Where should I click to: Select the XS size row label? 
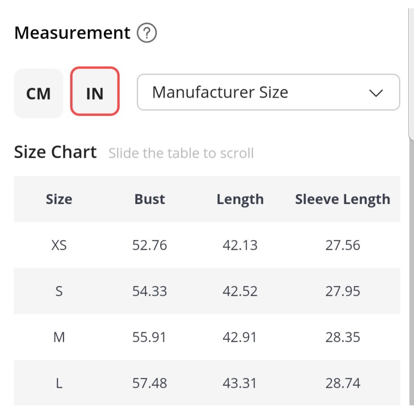tap(59, 245)
